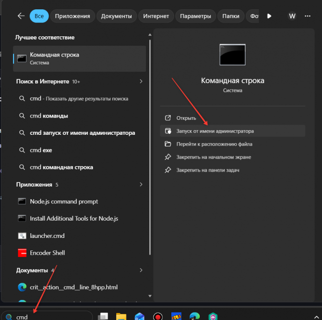Open web result cmd - Показать другие результаты
322x320 pixels.
[79, 98]
